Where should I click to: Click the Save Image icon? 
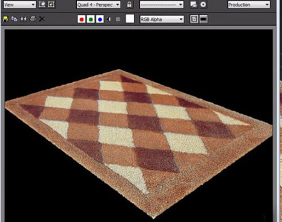(x=6, y=19)
